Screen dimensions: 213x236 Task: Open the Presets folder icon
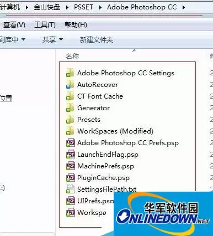click(70, 119)
